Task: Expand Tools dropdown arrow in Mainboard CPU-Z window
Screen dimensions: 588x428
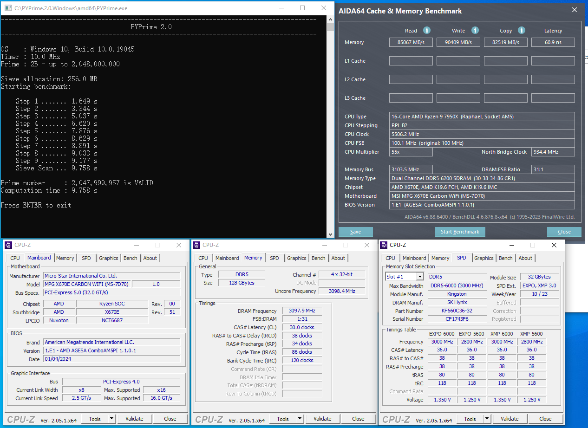Action: (x=111, y=419)
